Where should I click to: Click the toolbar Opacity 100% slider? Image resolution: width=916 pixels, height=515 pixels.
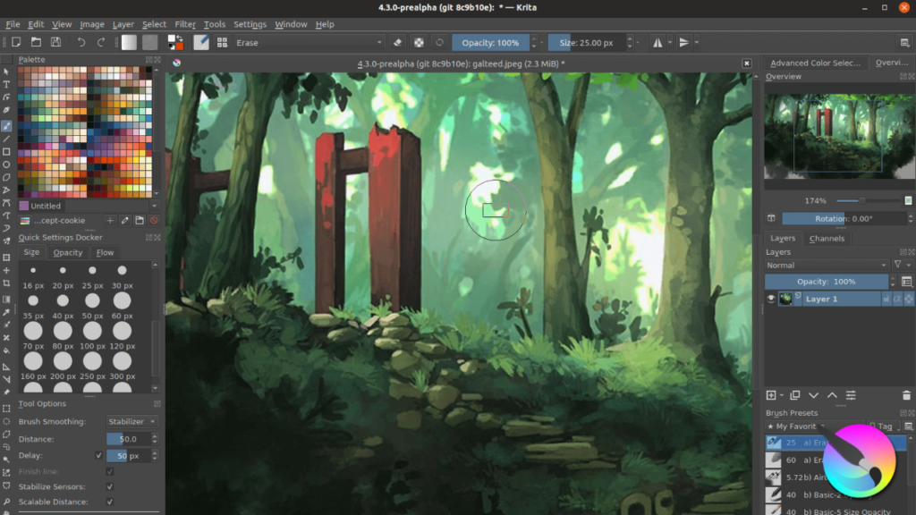491,43
